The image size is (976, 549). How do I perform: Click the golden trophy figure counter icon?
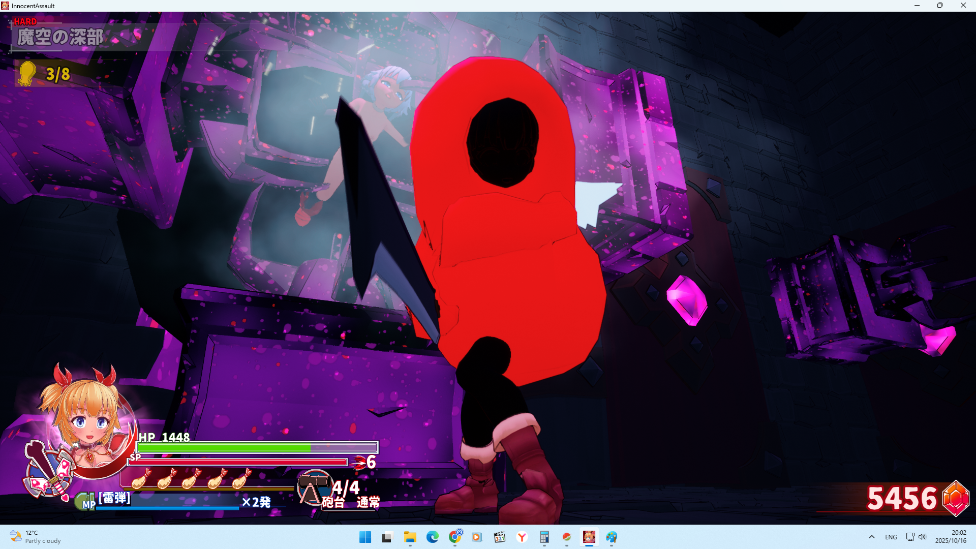[27, 74]
